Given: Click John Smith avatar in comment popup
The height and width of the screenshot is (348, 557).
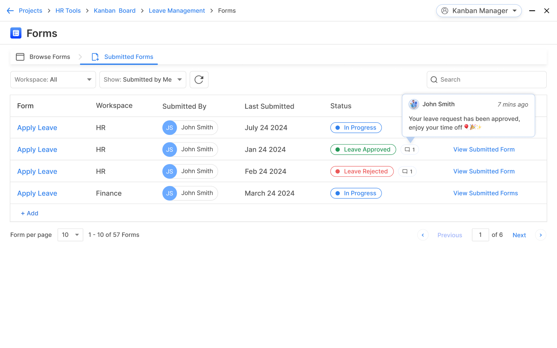Looking at the screenshot, I should (x=414, y=104).
